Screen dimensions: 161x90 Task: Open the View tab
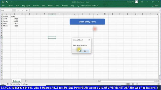[x=57, y=6]
